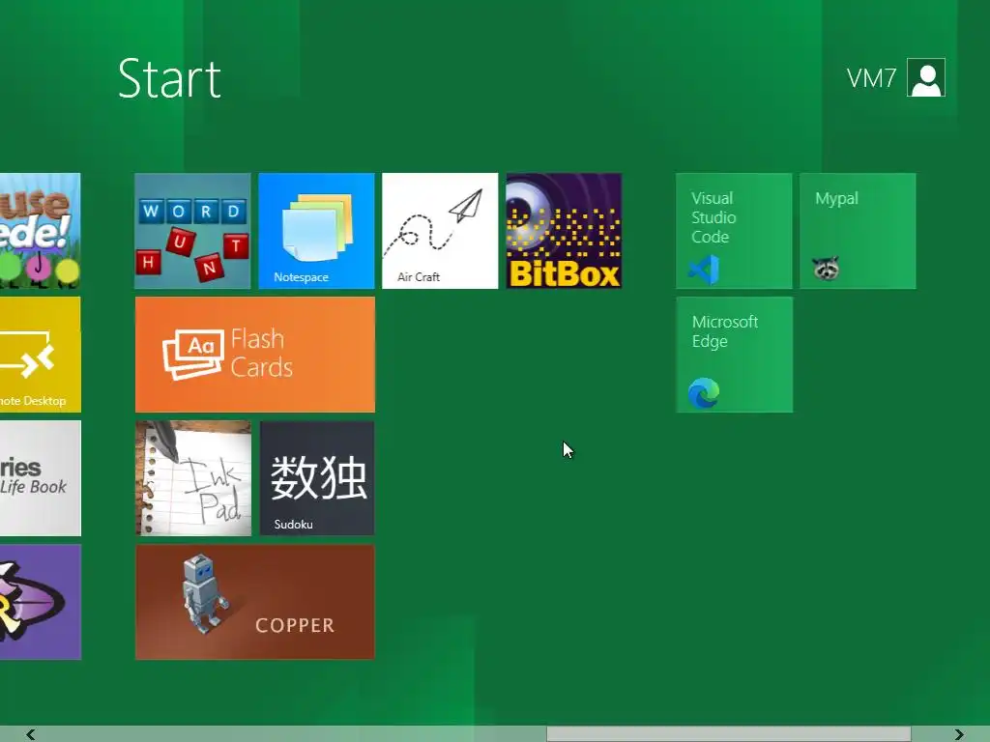The width and height of the screenshot is (990, 742).
Task: Click the right scroll arrow
Action: click(x=959, y=734)
